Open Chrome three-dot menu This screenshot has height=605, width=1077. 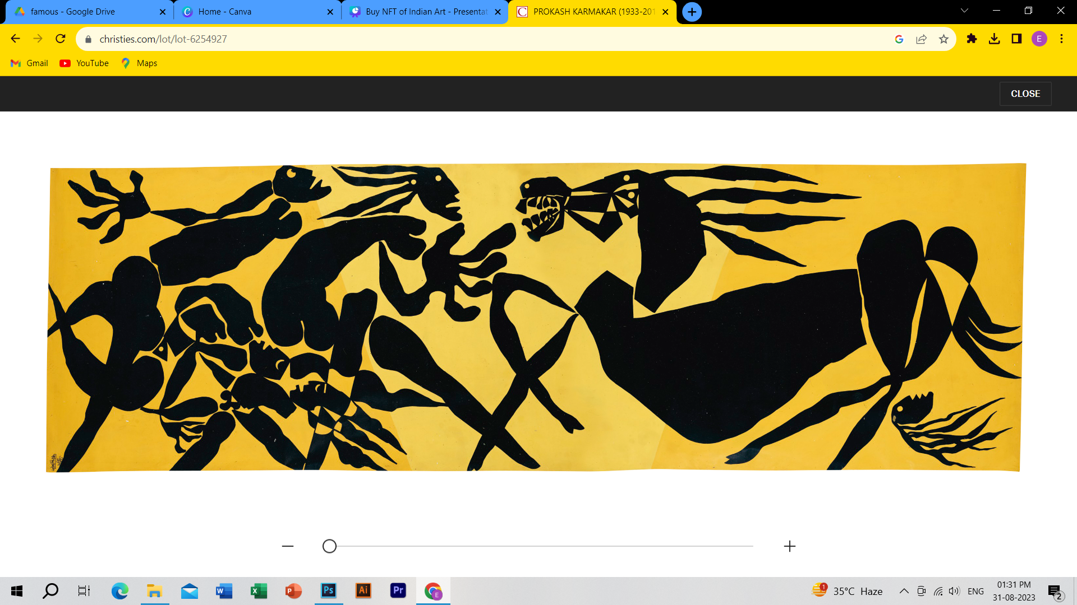pyautogui.click(x=1061, y=39)
